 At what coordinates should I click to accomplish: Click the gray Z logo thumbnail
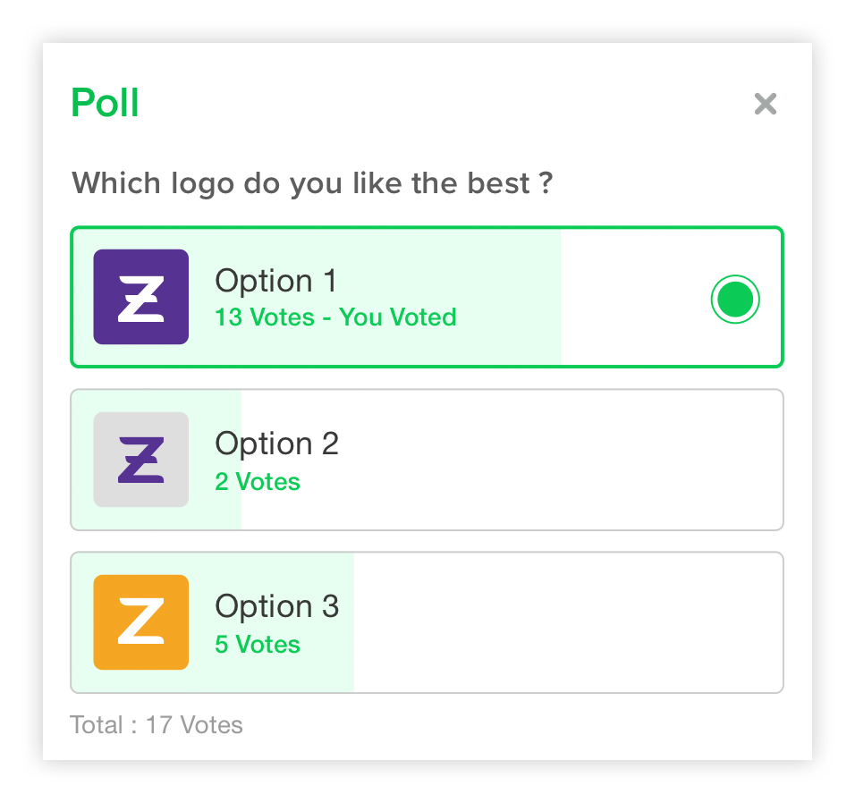click(x=140, y=460)
